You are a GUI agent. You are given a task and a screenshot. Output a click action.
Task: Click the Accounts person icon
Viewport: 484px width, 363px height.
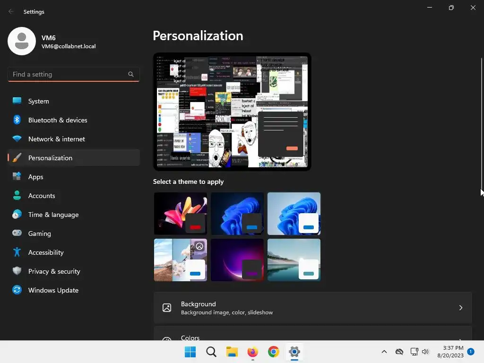coord(17,195)
